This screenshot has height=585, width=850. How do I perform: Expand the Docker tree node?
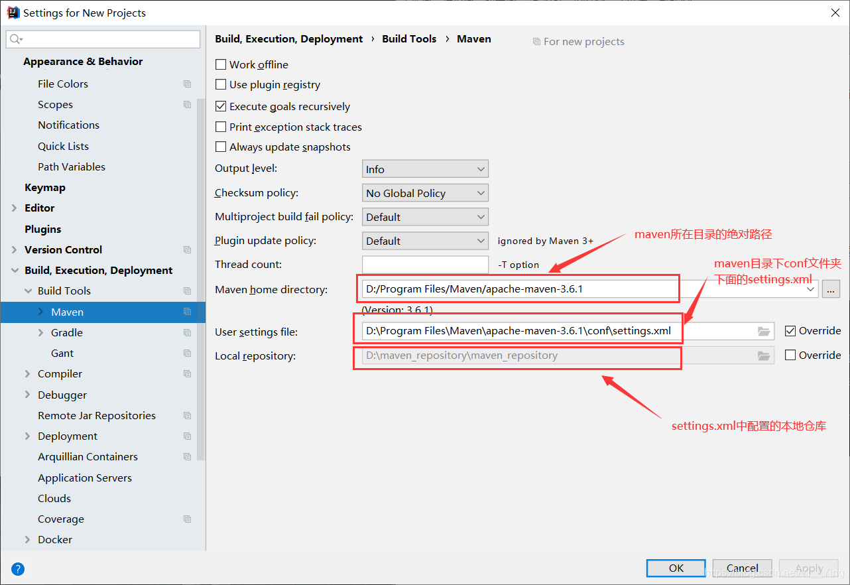click(x=28, y=540)
